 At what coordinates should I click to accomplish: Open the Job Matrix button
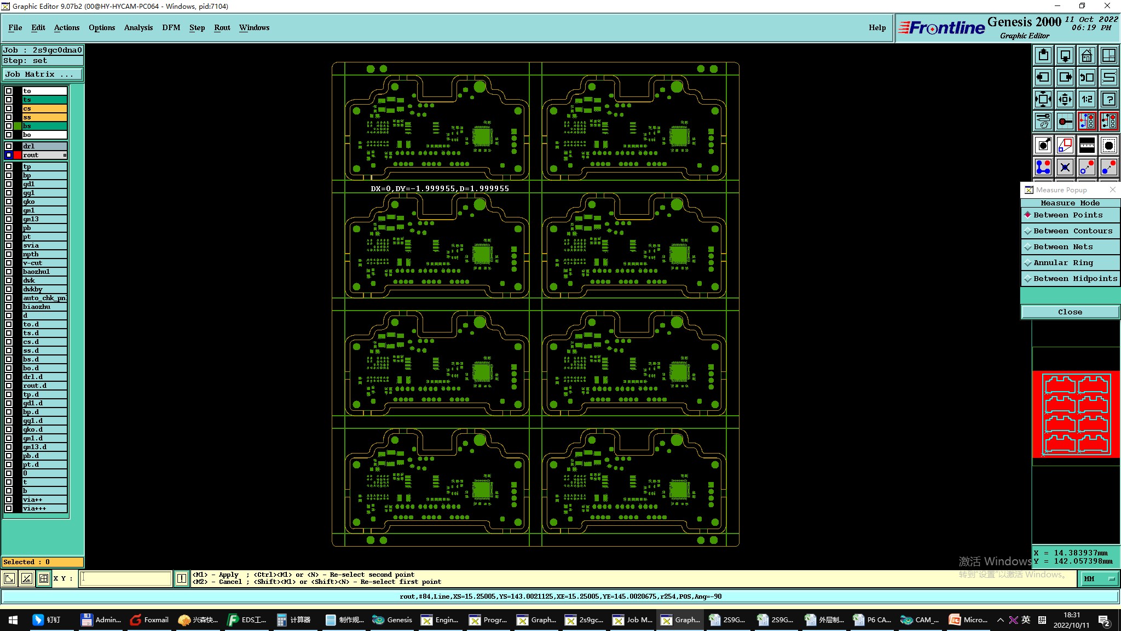[x=43, y=74]
